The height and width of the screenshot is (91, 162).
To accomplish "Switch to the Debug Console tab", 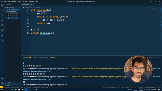I will coord(44,57).
